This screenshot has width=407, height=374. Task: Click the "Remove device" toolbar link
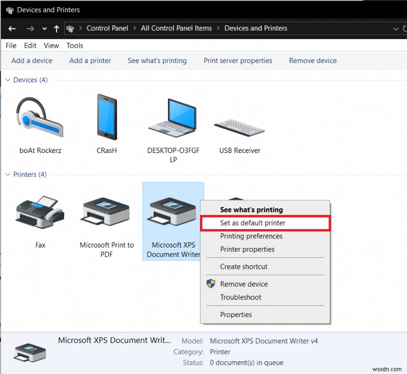pyautogui.click(x=312, y=60)
